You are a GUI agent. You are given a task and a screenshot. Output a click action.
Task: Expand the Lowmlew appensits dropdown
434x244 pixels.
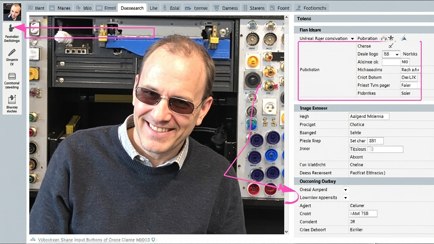click(x=346, y=198)
